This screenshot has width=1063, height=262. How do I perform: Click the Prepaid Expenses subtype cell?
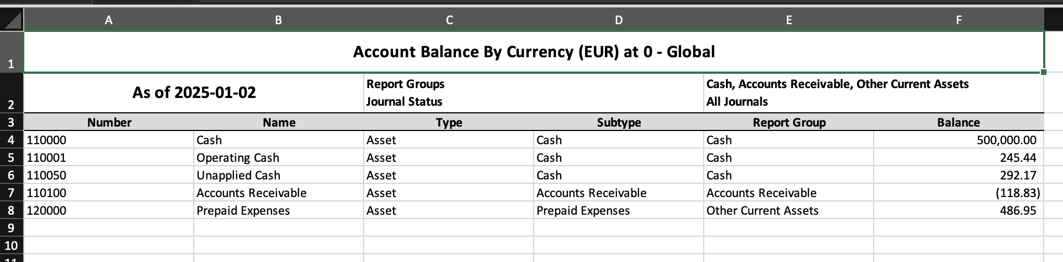pos(619,210)
